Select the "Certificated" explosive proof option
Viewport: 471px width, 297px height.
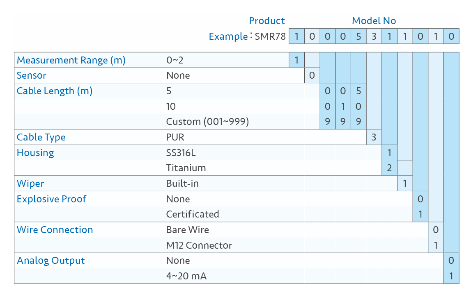pos(193,214)
